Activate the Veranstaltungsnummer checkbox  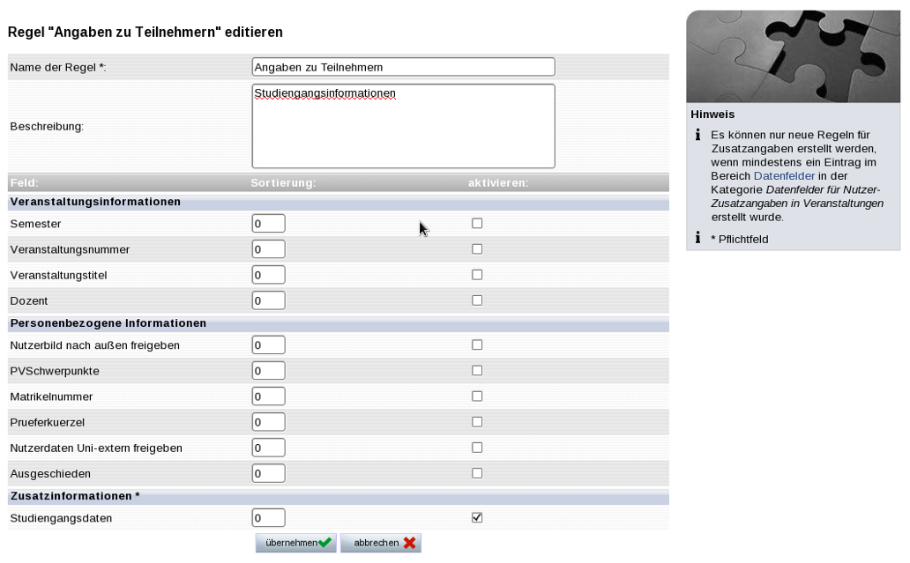point(477,249)
